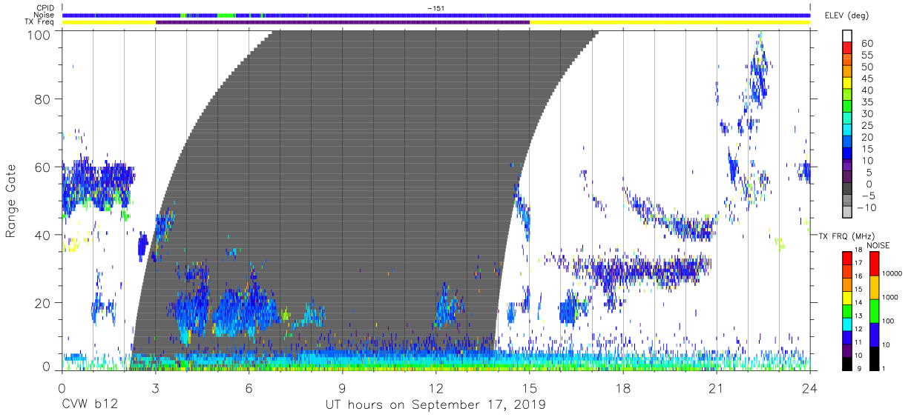This screenshot has width=911, height=420.
Task: Click the x-axis tick label "3"
Action: pyautogui.click(x=155, y=389)
